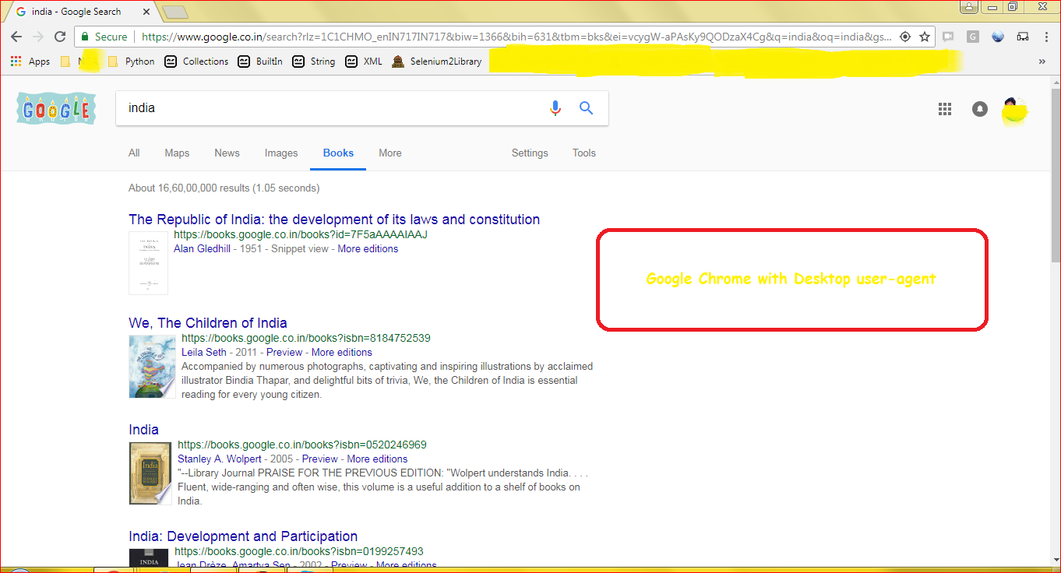Click the scrollbar up arrow

click(1056, 81)
